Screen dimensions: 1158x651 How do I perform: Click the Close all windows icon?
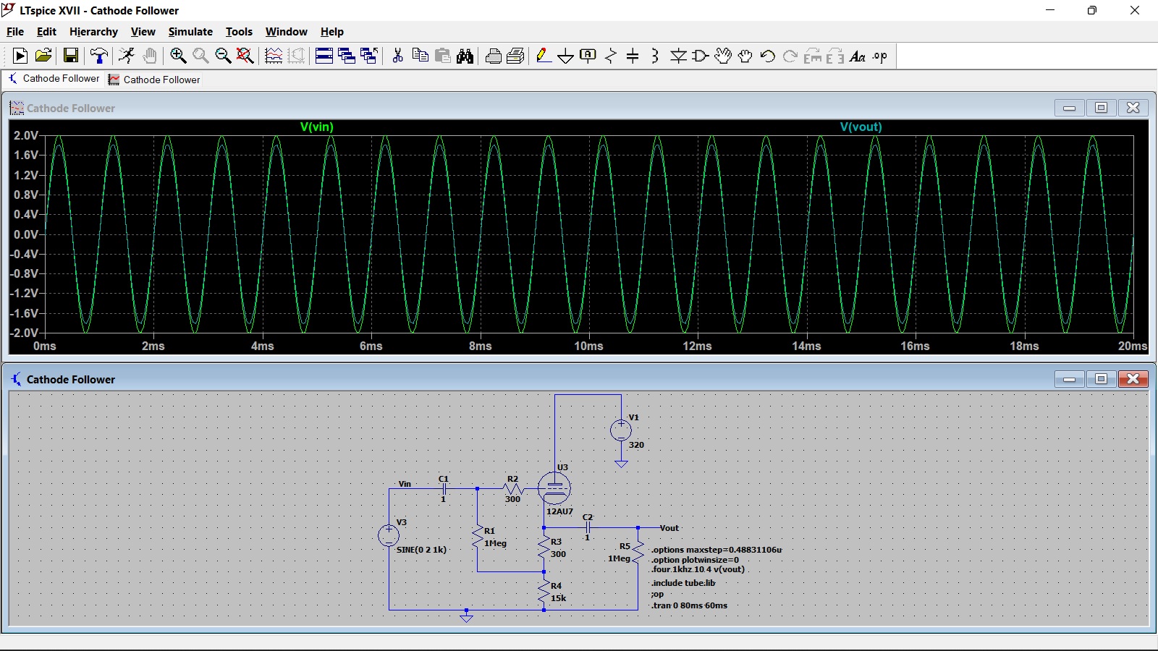point(369,56)
